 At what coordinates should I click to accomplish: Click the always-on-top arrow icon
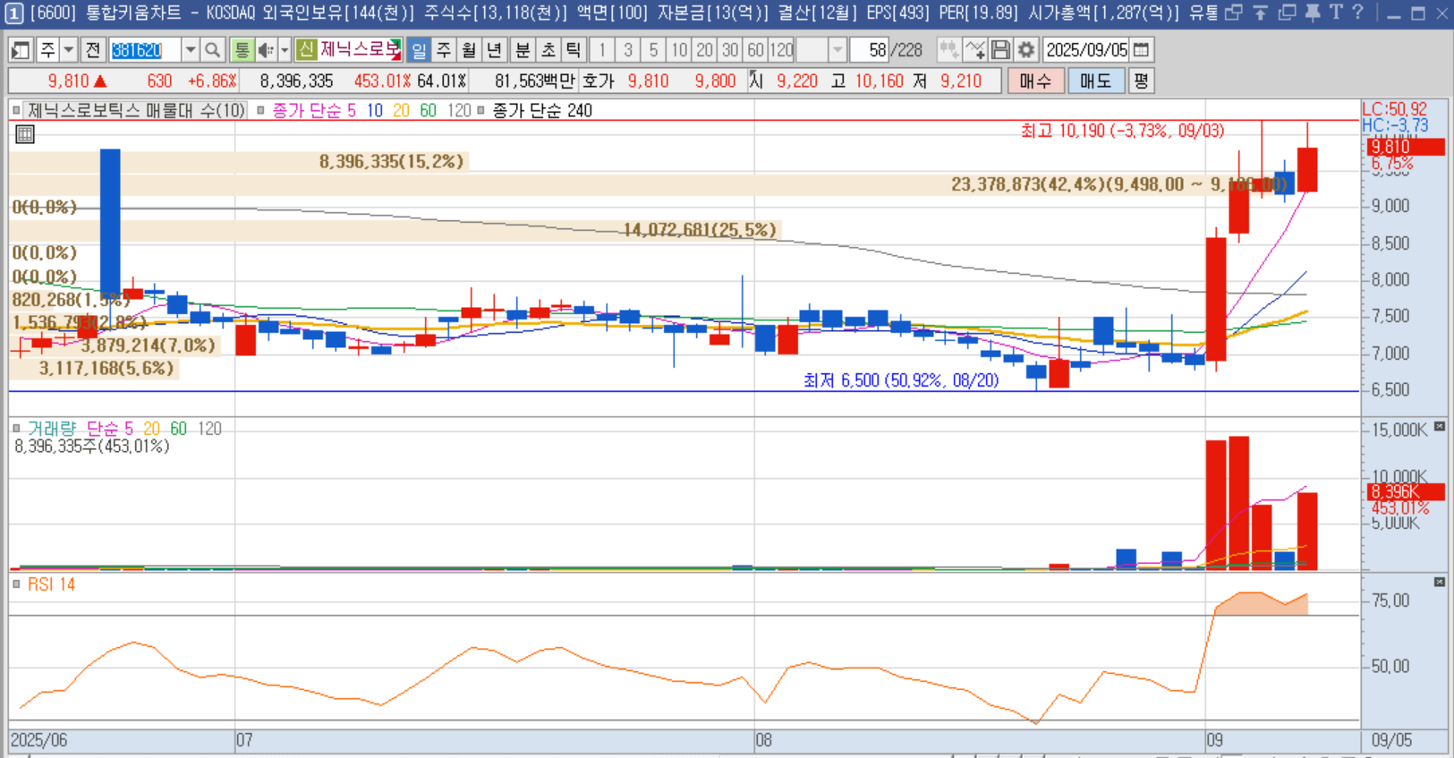1261,13
